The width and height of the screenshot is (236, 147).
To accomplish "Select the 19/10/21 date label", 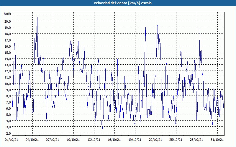I will click(135, 140).
